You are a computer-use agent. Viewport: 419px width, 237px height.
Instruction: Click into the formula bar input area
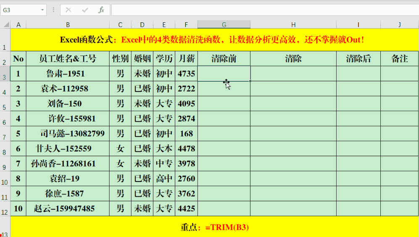(265, 10)
